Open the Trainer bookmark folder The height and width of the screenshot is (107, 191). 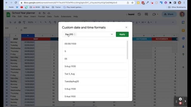point(56,7)
